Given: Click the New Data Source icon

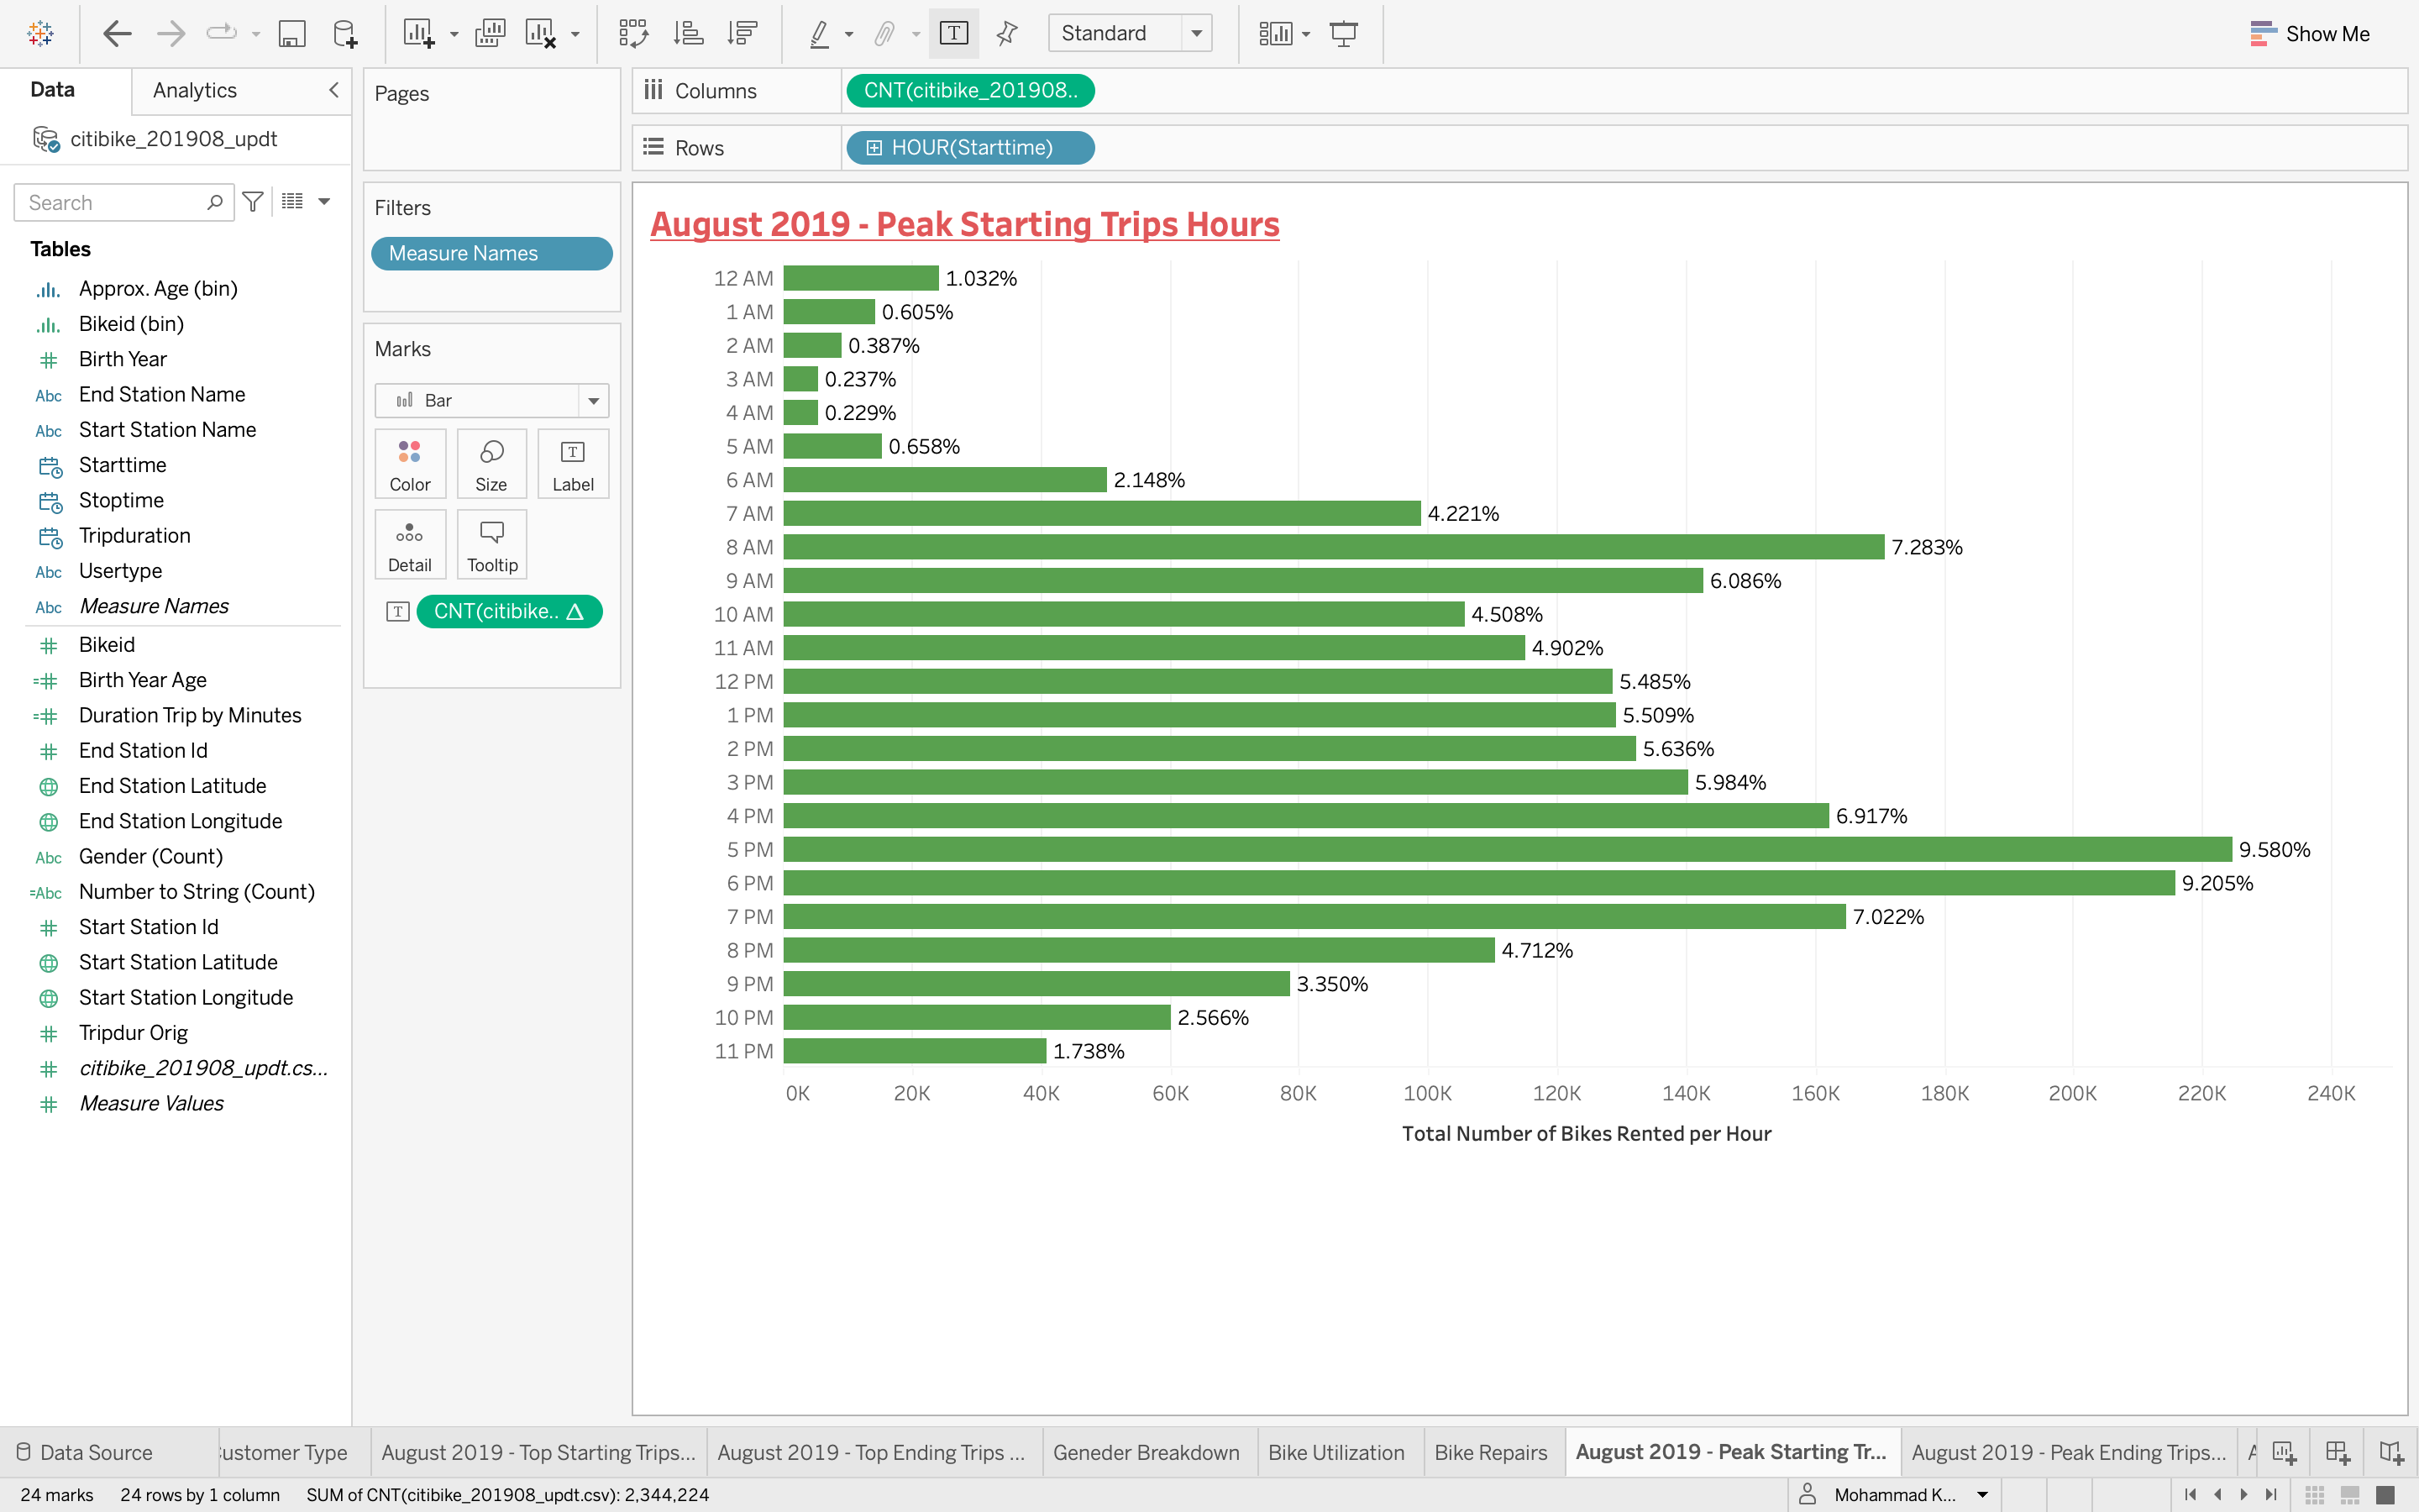Looking at the screenshot, I should 344,33.
